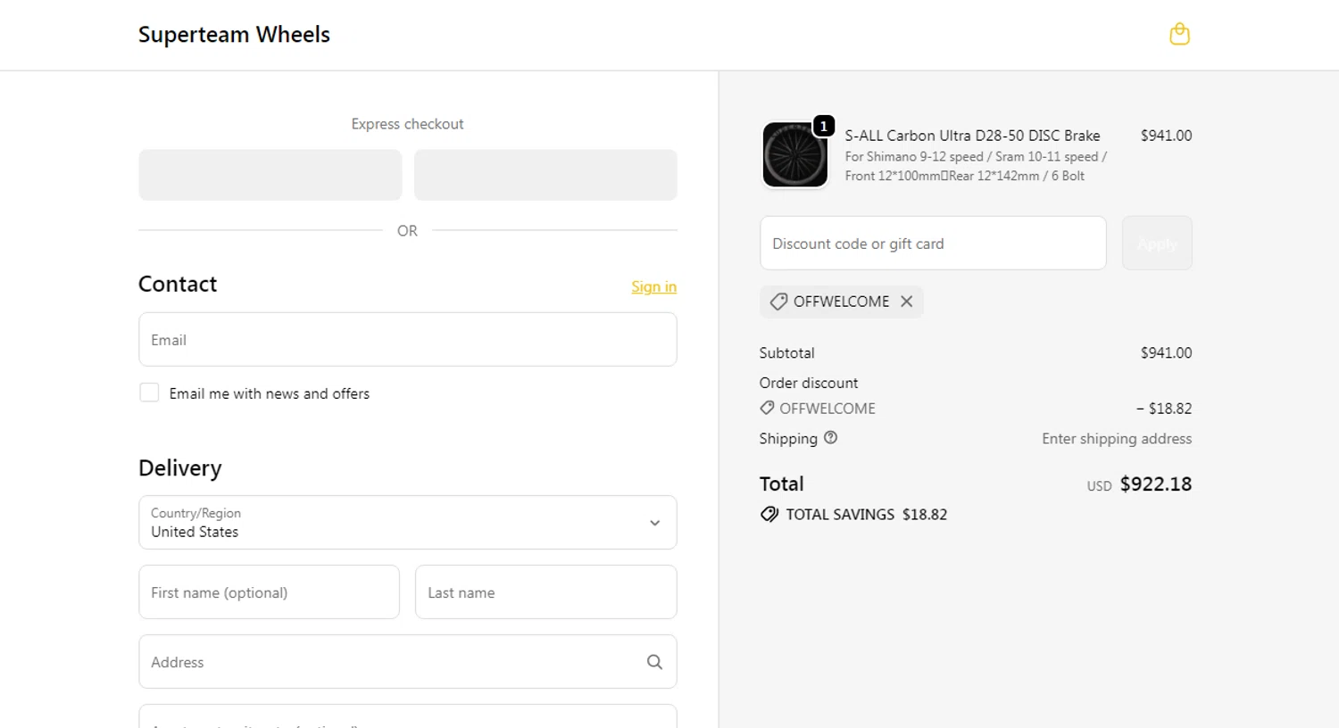Focus the Last name field
The height and width of the screenshot is (728, 1339).
point(545,592)
